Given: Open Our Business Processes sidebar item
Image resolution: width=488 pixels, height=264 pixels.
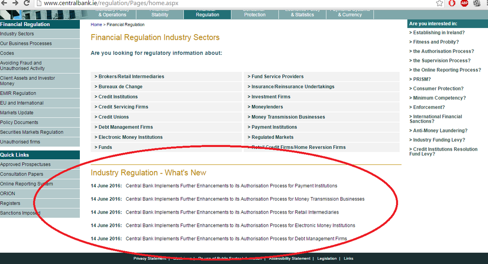Looking at the screenshot, I should (x=40, y=43).
